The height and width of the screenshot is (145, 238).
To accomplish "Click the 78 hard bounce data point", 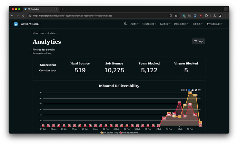I will pyautogui.click(x=190, y=104).
